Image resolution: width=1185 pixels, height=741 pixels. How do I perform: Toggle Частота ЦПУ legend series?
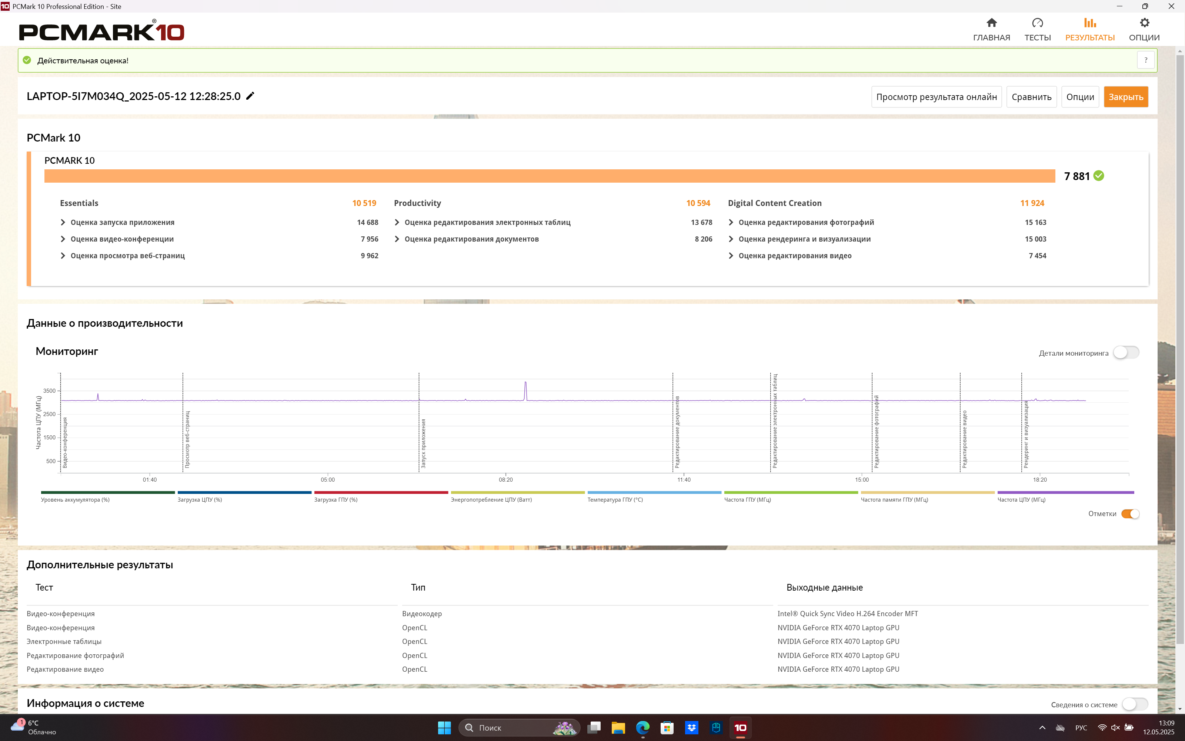pyautogui.click(x=1065, y=496)
